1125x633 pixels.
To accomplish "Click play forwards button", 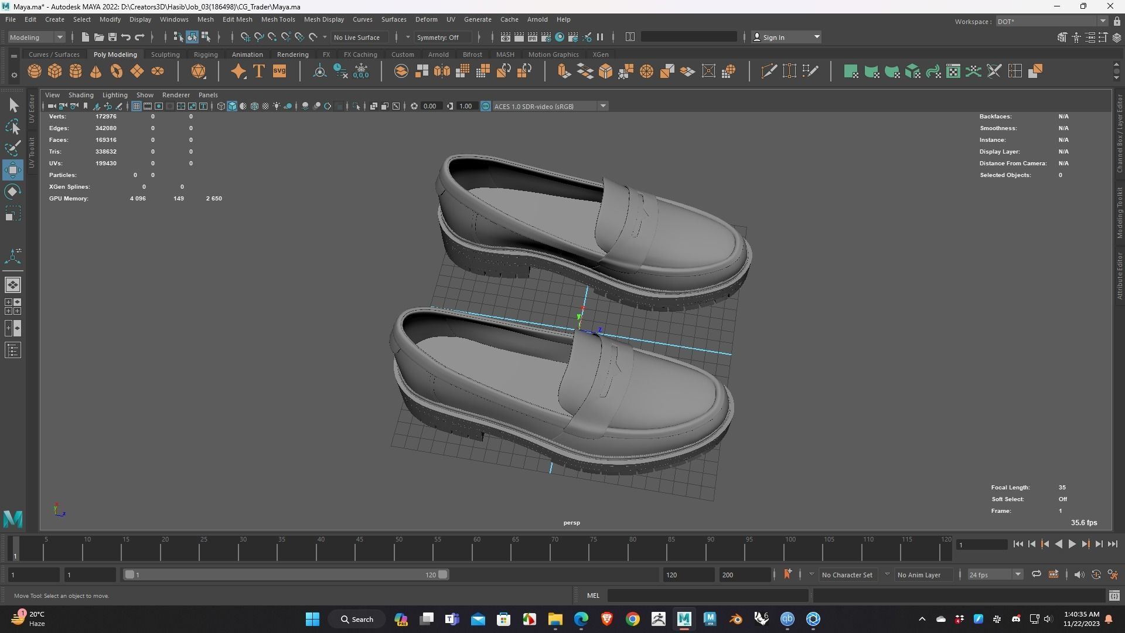I will (x=1072, y=544).
